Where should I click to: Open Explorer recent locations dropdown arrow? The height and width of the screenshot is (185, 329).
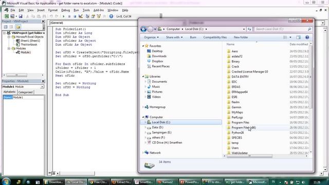tap(155, 29)
